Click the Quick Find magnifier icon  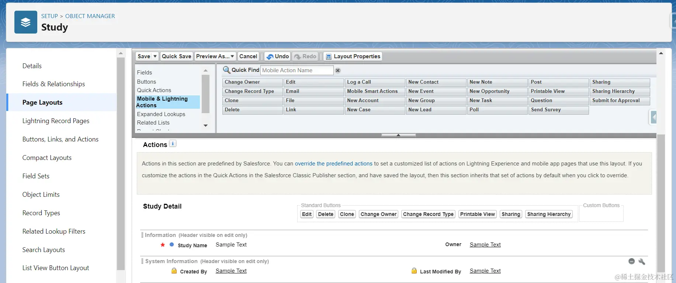(226, 70)
